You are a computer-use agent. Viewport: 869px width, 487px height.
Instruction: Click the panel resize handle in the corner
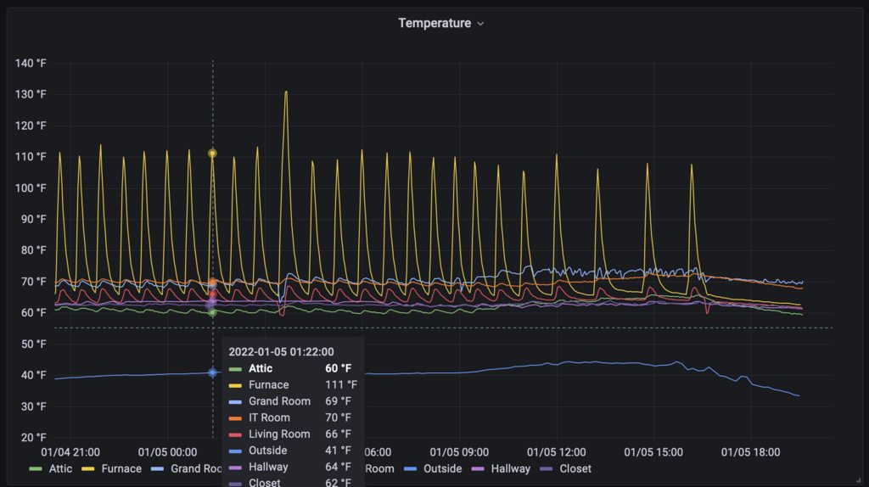point(859,480)
